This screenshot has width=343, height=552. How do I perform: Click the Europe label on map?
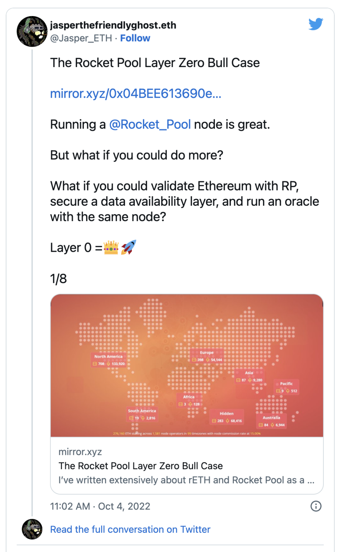click(207, 353)
